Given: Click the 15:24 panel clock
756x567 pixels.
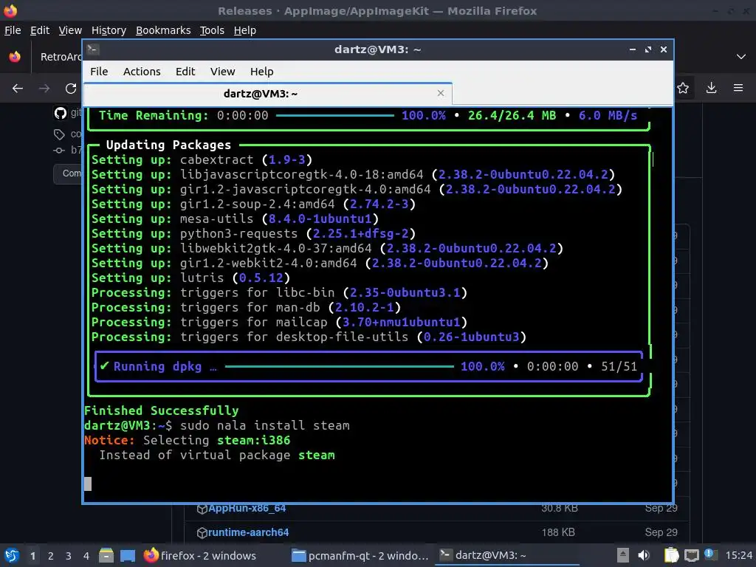Looking at the screenshot, I should point(739,555).
